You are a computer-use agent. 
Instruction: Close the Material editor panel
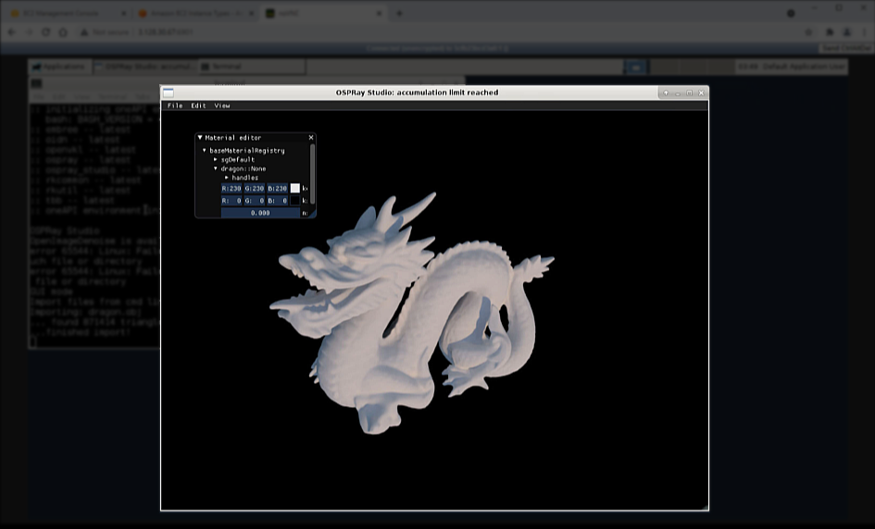[311, 138]
